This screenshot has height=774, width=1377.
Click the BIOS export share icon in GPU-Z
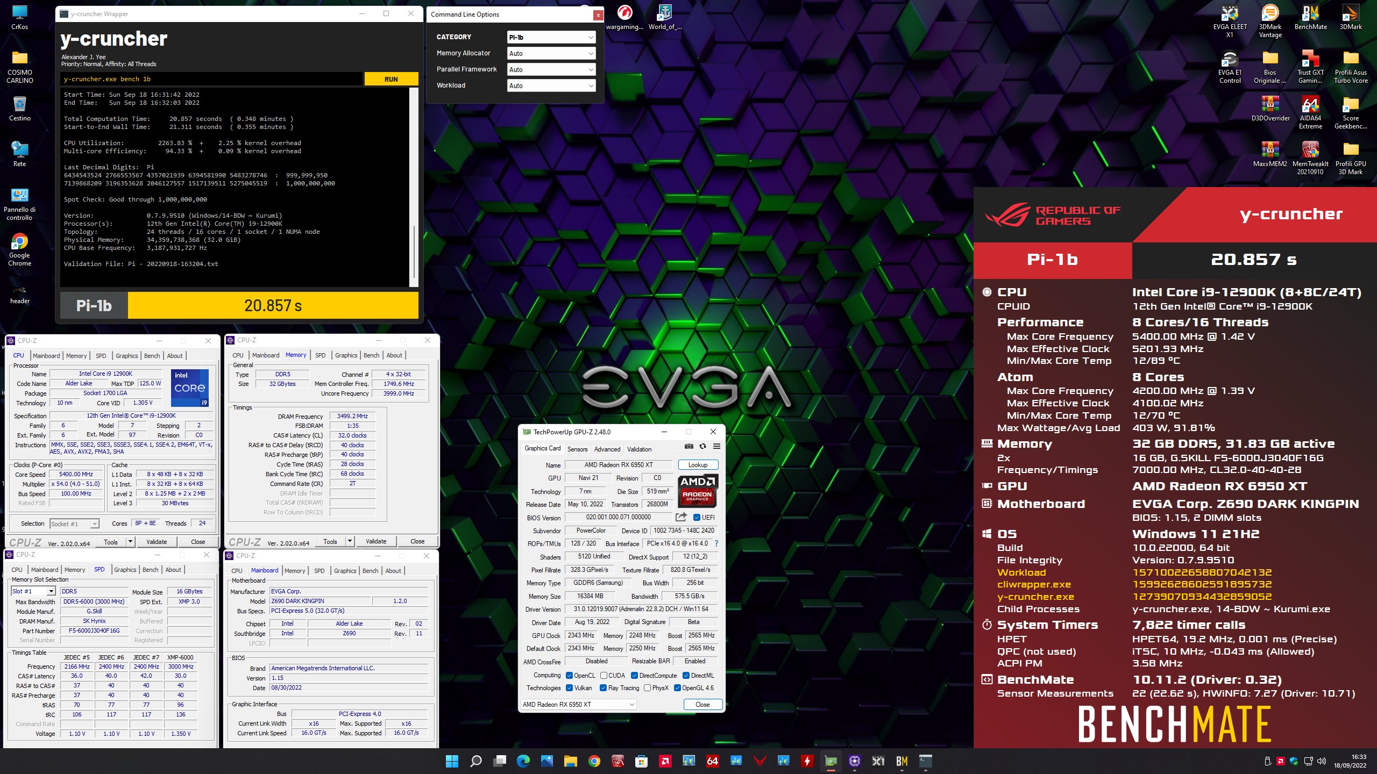click(681, 517)
